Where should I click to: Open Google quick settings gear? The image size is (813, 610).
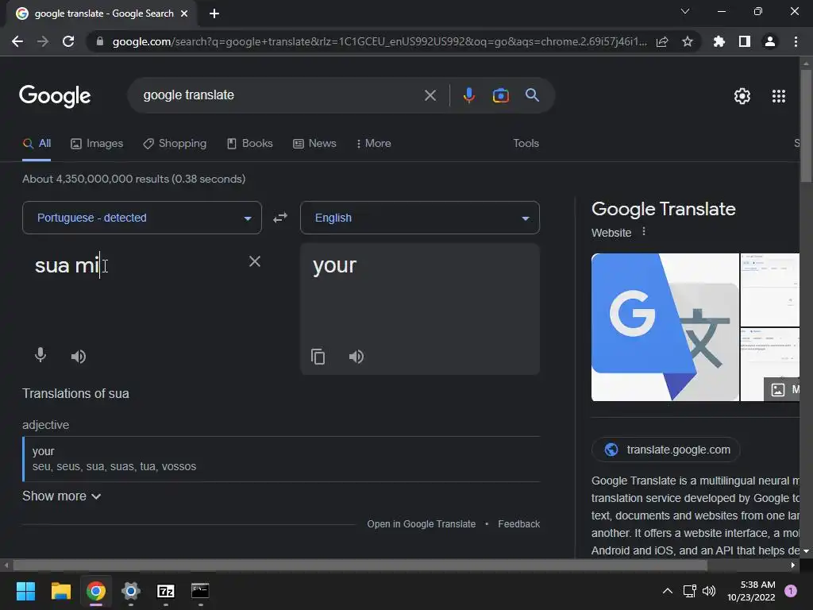click(742, 96)
